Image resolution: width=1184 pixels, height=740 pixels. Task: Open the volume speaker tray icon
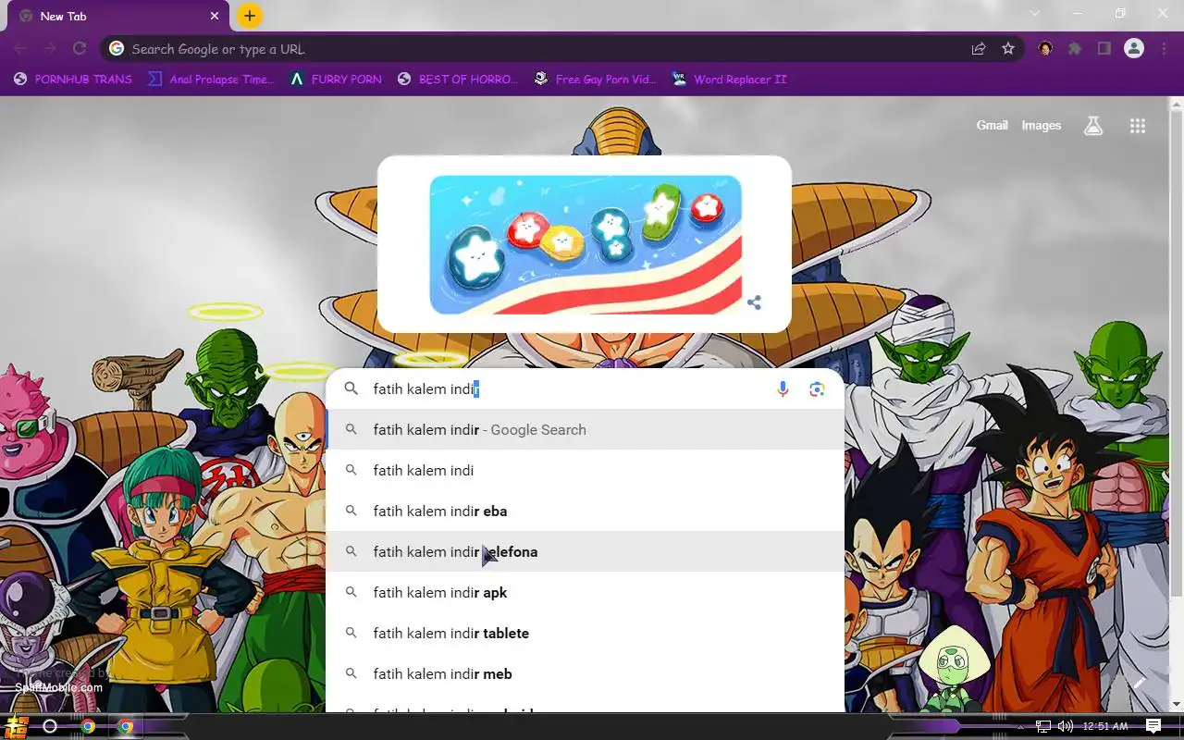(1066, 726)
